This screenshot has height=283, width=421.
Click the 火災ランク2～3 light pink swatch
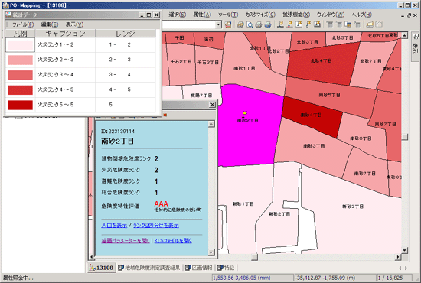21,60
